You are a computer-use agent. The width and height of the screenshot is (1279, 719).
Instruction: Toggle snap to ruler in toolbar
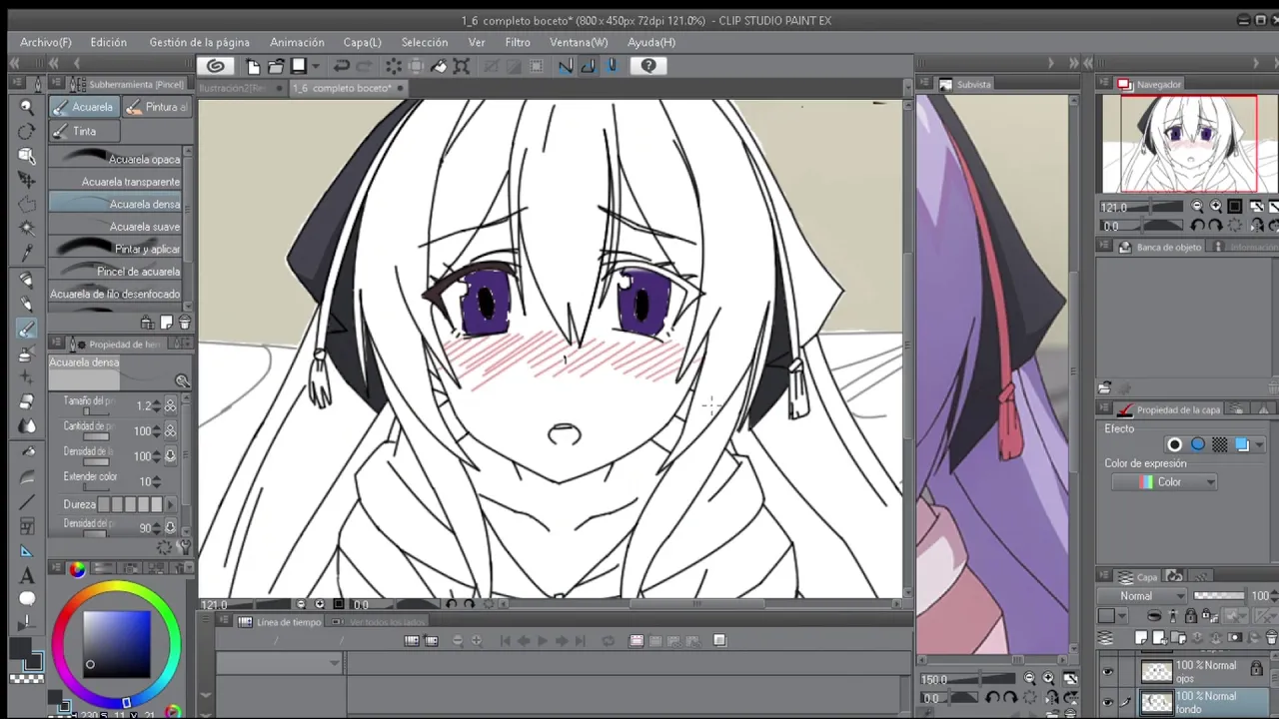point(566,66)
